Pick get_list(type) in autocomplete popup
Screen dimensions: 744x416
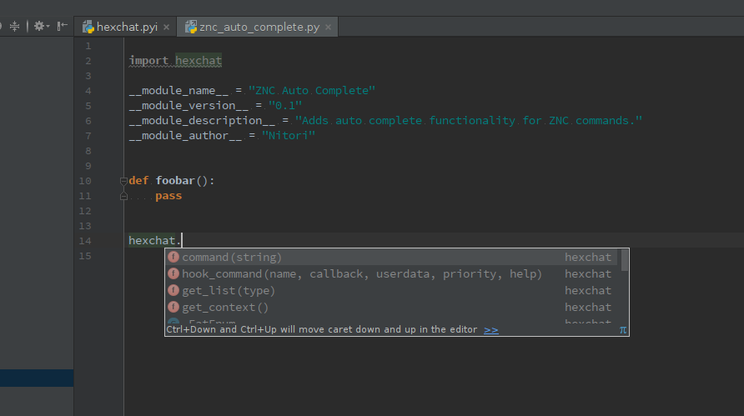[x=229, y=291]
